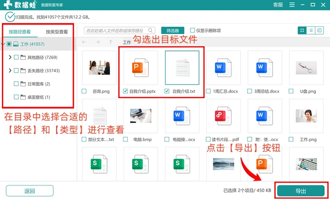This screenshot has height=201, width=330.
Task: Go up one folder level
Action: pyautogui.click(x=111, y=42)
